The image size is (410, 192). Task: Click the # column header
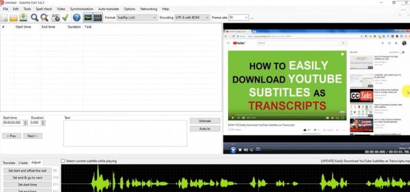coord(3,27)
